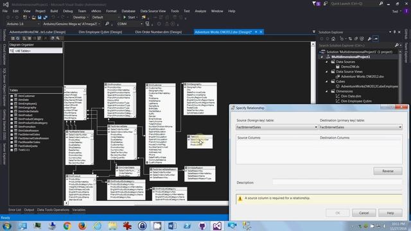This screenshot has height=231, width=411.
Task: Open File Explorer from the taskbar
Action: tap(112, 226)
